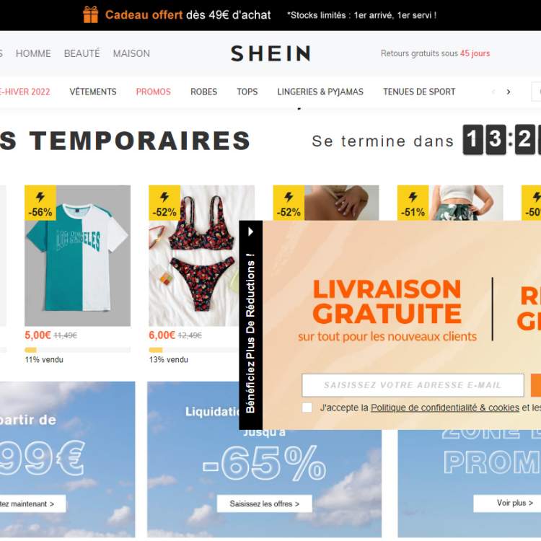Click the Saisissez les offres button
This screenshot has width=541, height=541.
[265, 503]
